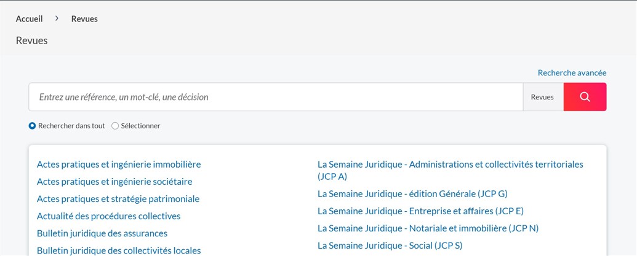Click Revues in the breadcrumb trail
Image resolution: width=637 pixels, height=256 pixels.
click(84, 18)
